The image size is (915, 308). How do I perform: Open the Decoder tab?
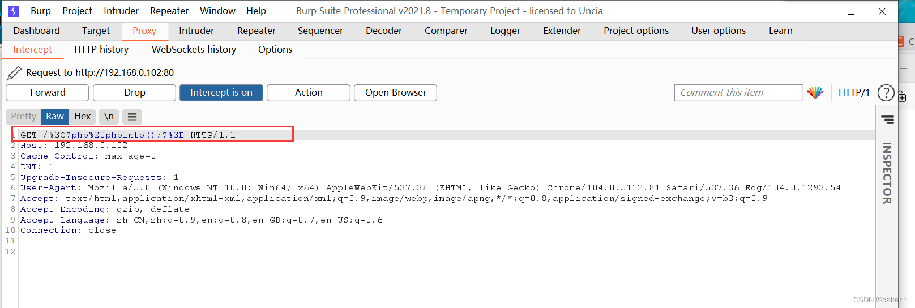(384, 31)
